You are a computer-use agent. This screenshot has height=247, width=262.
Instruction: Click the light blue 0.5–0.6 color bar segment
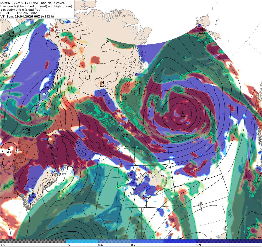pos(82,241)
